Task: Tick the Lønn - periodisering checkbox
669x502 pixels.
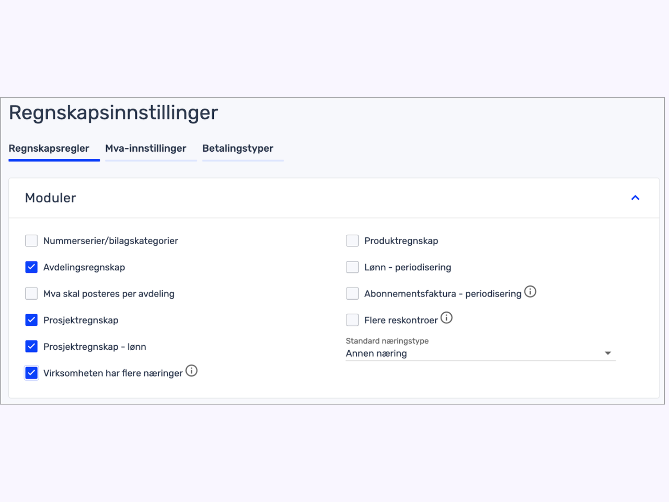Action: click(x=352, y=267)
